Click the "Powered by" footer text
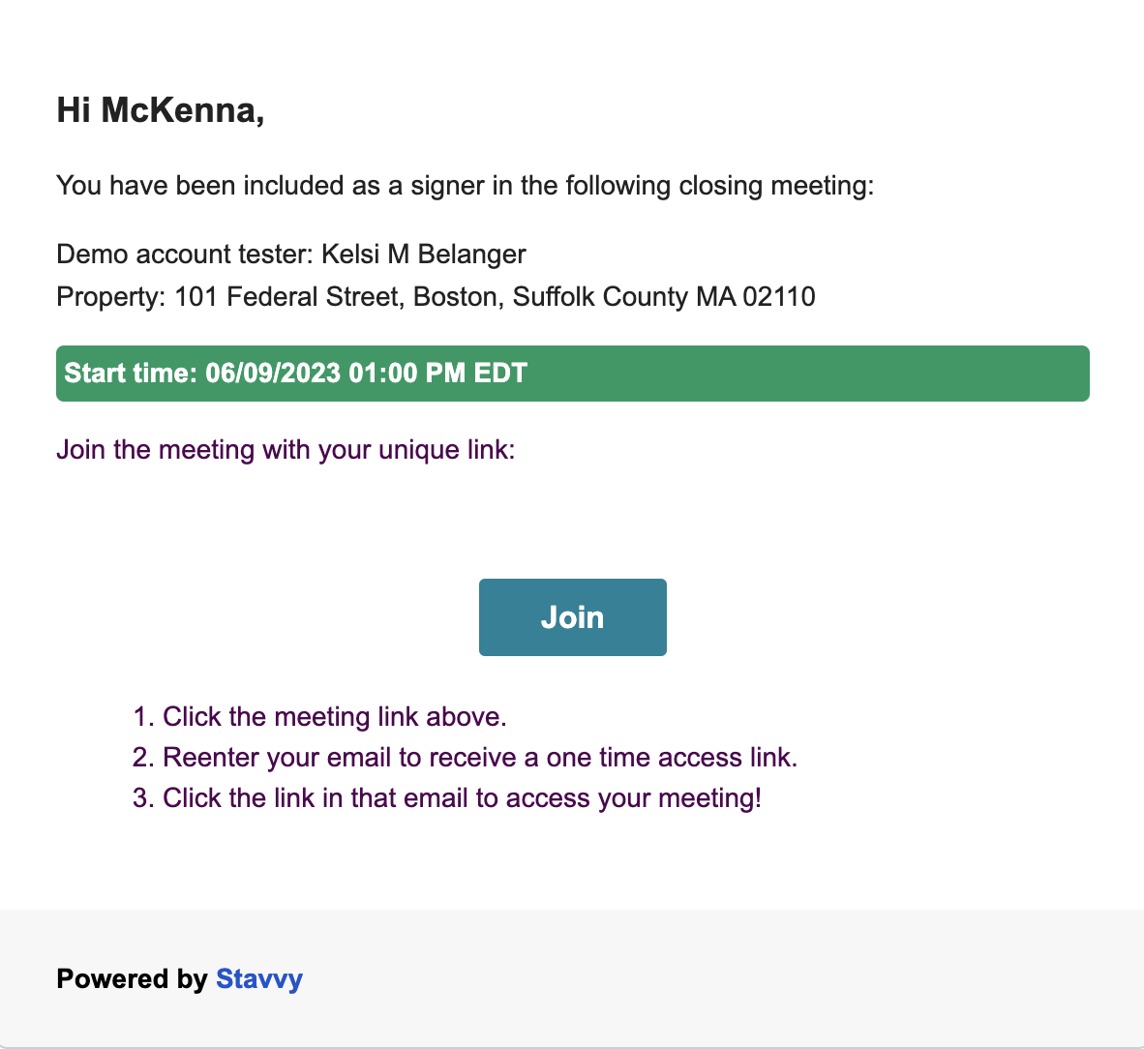Viewport: 1144px width, 1049px height. tap(132, 979)
